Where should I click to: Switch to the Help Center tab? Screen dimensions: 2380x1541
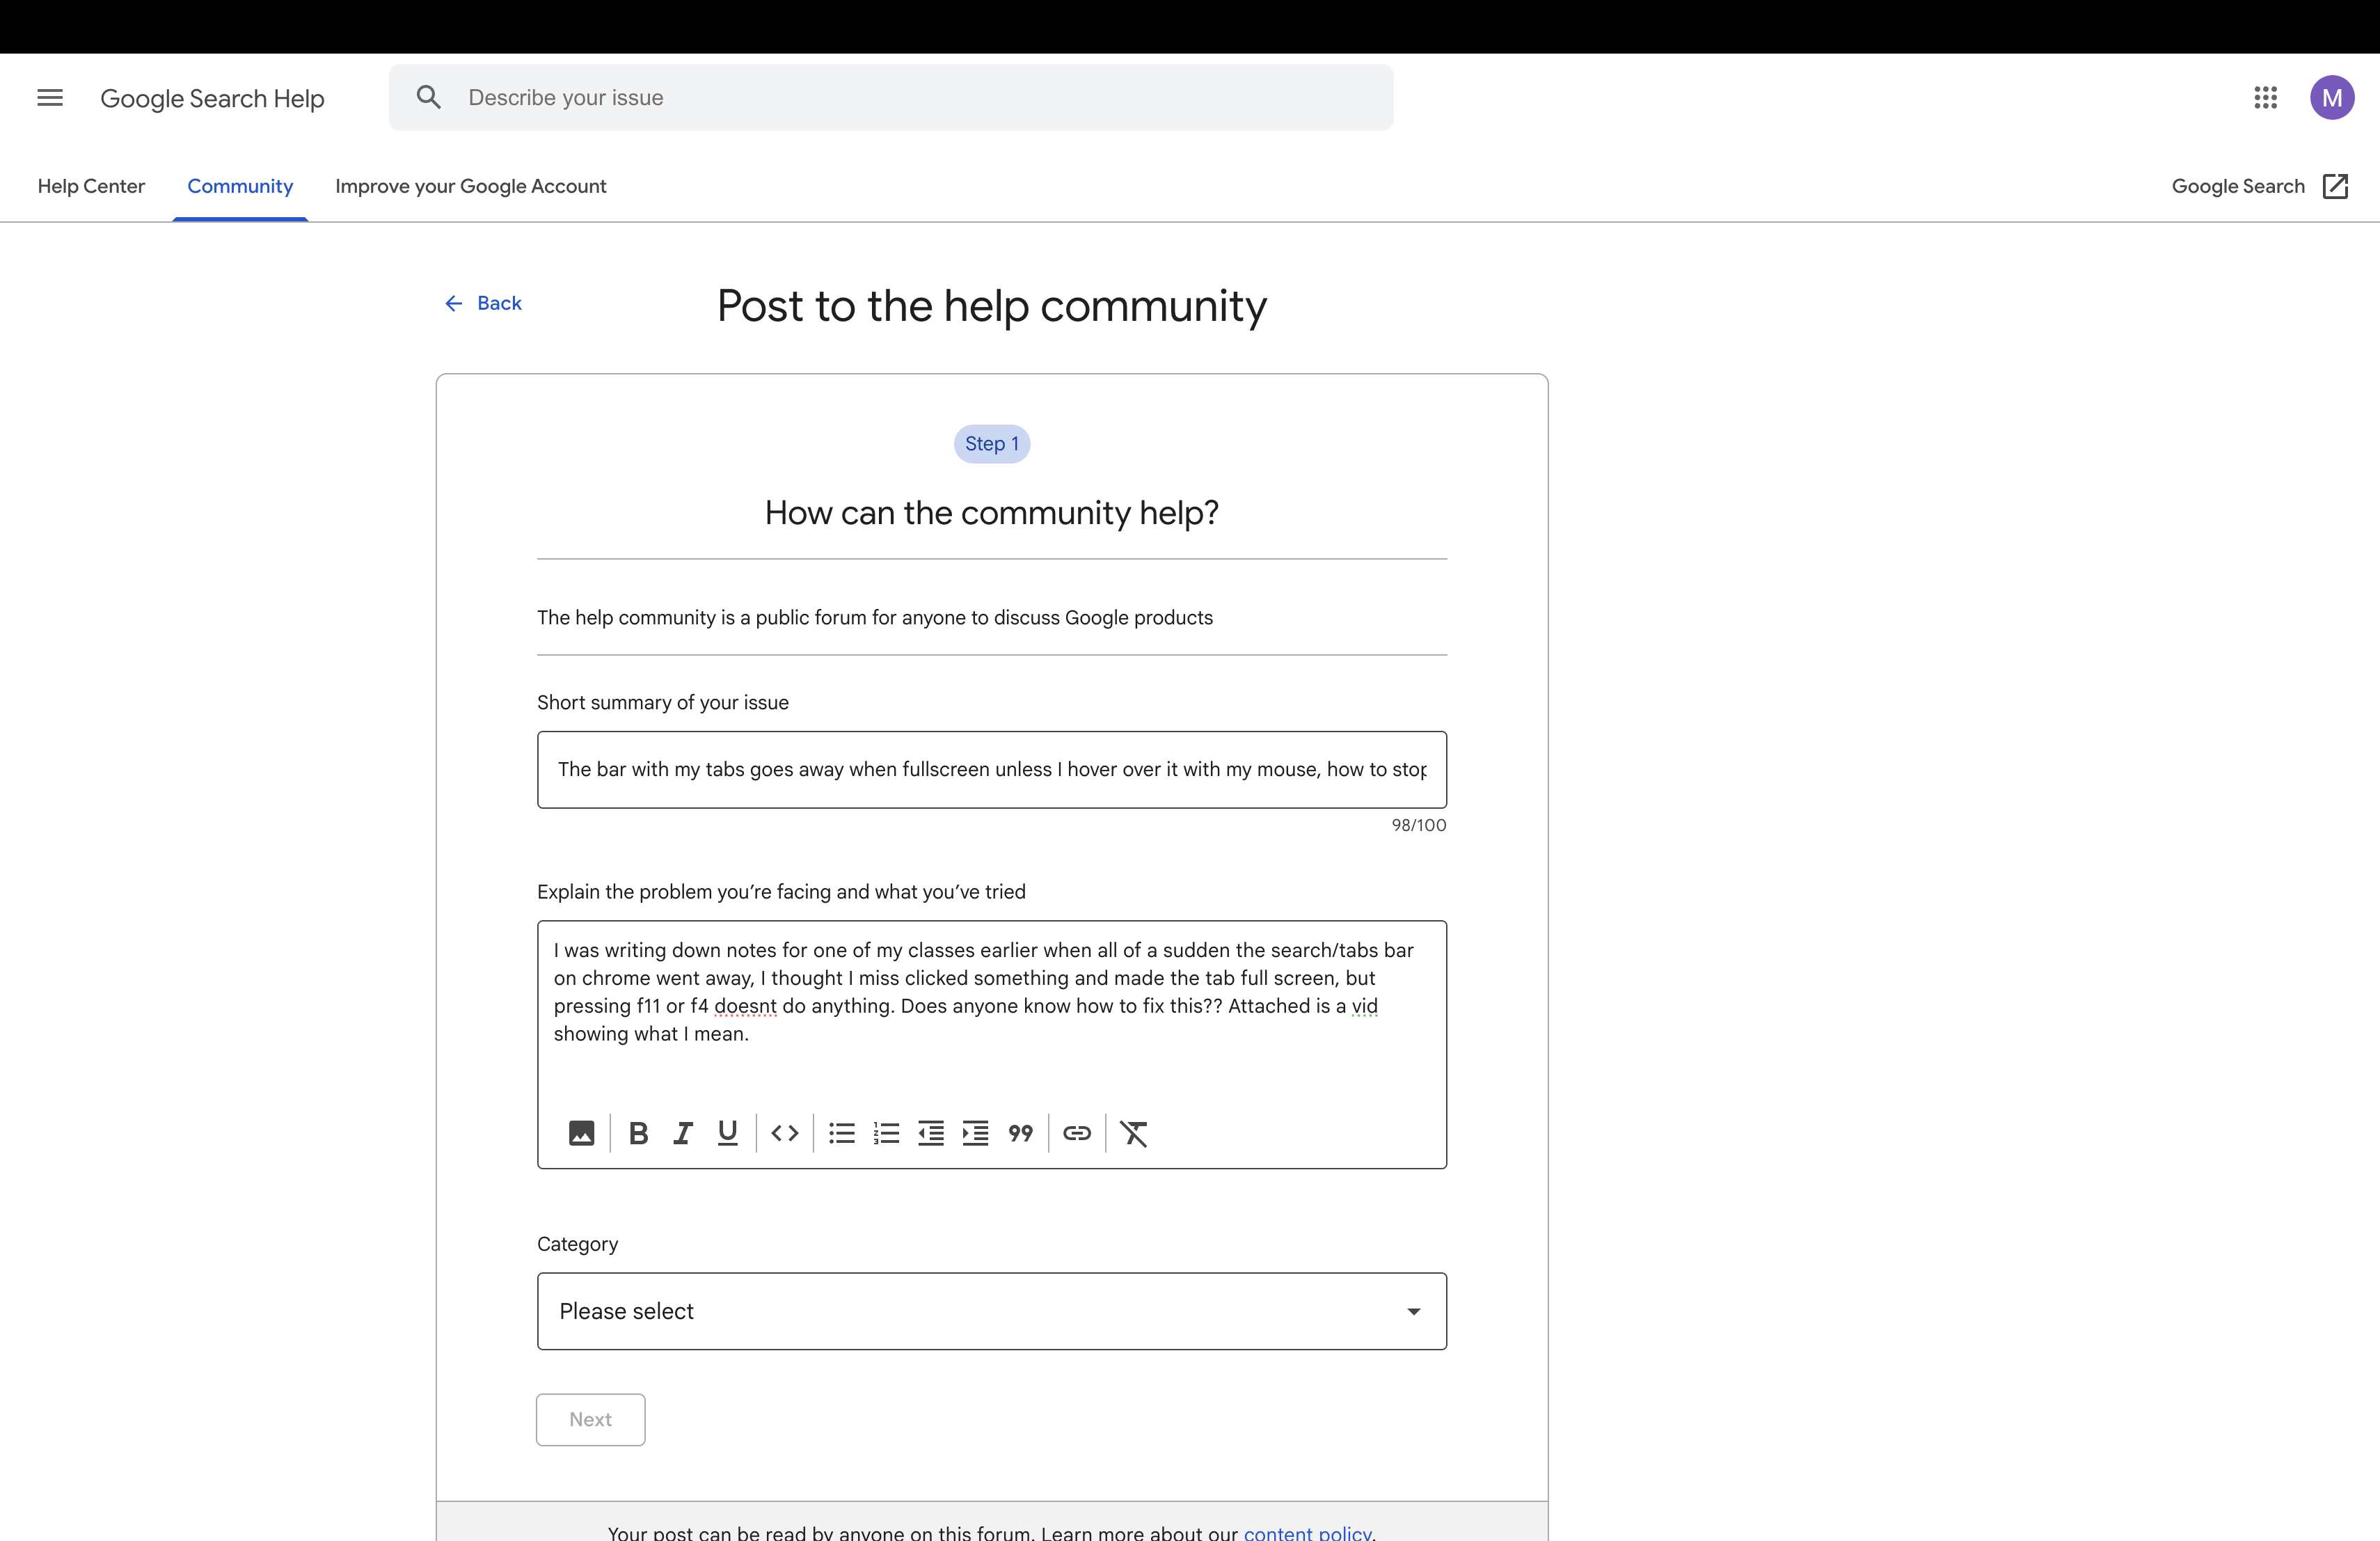[91, 186]
